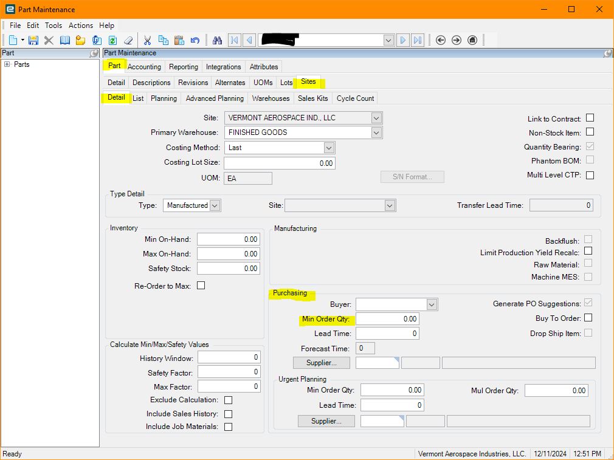Open the Cycle Count tab

click(x=355, y=98)
